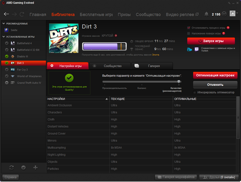
Task: Click the game recording camera icon
Action: 190,49
